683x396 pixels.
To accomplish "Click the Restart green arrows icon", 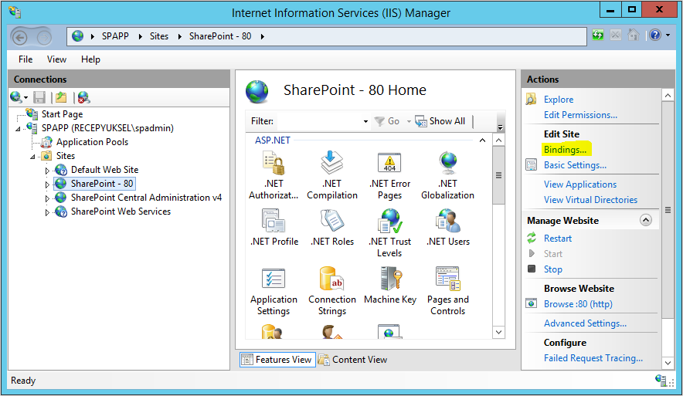I will [x=532, y=238].
